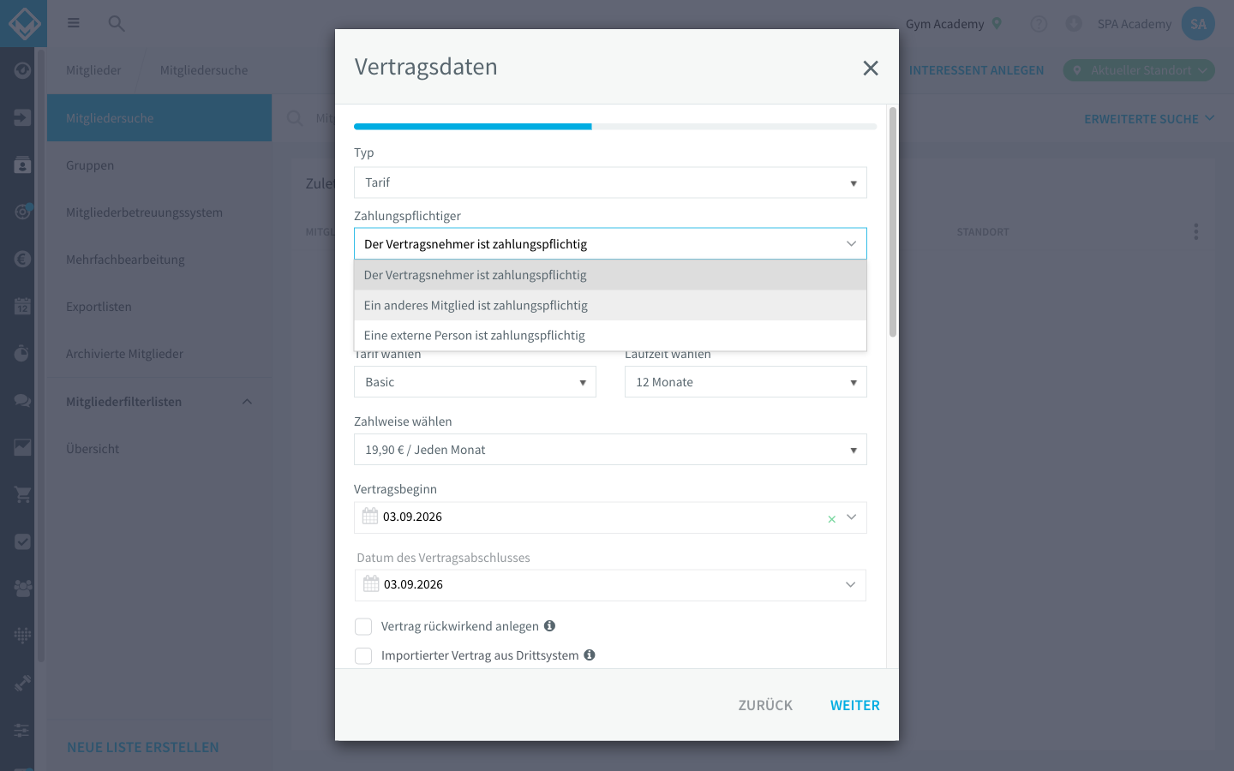Expand the Zahlweise wählen dropdown

(610, 450)
